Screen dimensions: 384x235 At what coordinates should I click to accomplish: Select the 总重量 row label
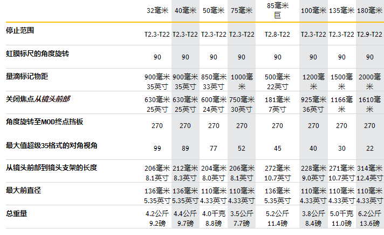(x=16, y=213)
